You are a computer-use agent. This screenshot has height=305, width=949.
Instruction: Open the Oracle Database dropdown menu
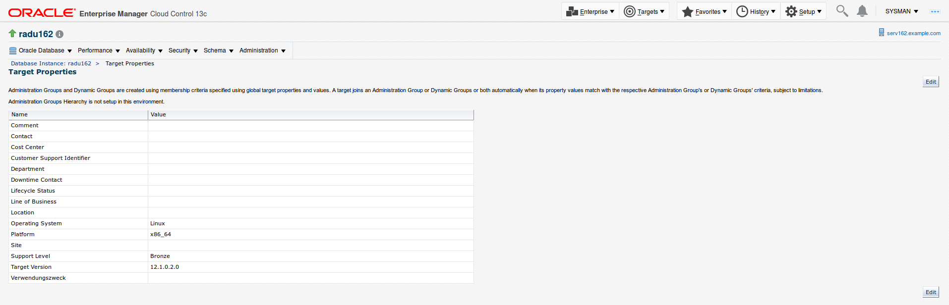tap(41, 51)
